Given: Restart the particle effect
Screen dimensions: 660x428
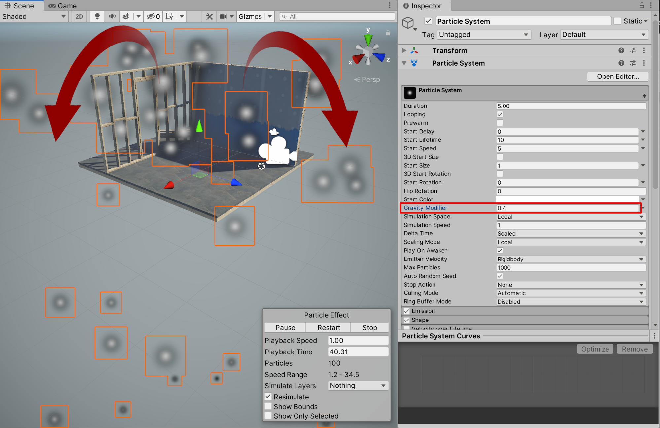Looking at the screenshot, I should tap(328, 328).
